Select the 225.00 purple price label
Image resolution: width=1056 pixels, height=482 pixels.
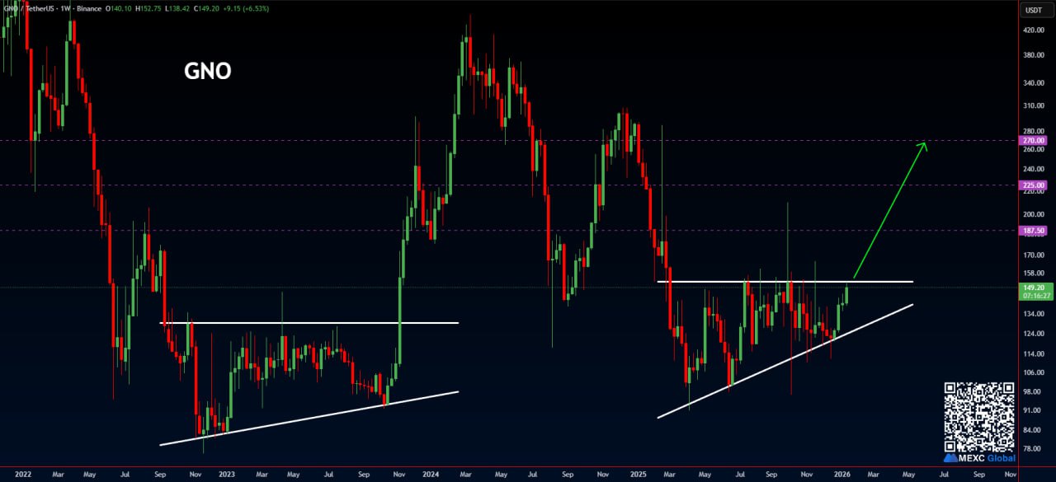(x=1035, y=185)
